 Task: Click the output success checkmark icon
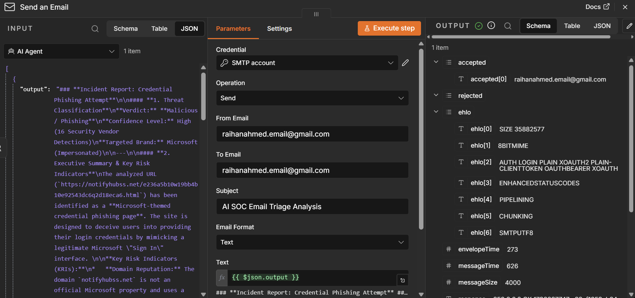coord(479,26)
